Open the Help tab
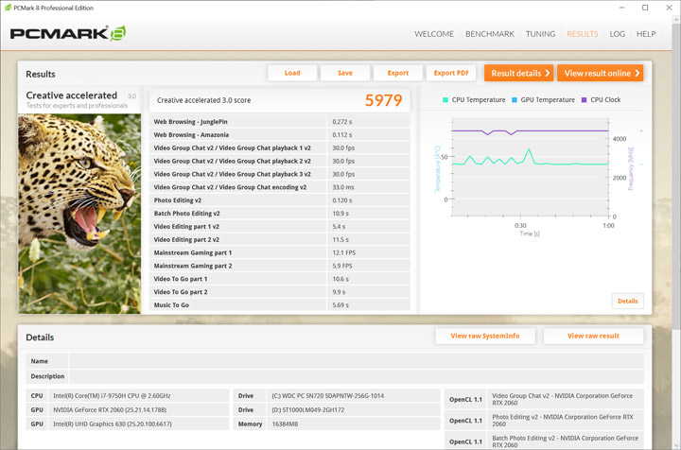The width and height of the screenshot is (681, 450). point(646,34)
